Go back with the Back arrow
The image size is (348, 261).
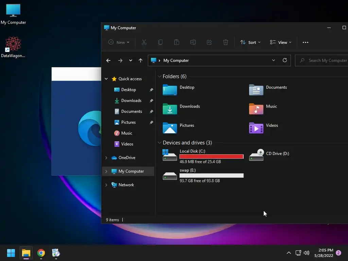point(108,60)
